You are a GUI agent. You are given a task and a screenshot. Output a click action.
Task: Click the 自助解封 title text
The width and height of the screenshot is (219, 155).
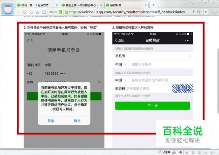pyautogui.click(x=153, y=40)
